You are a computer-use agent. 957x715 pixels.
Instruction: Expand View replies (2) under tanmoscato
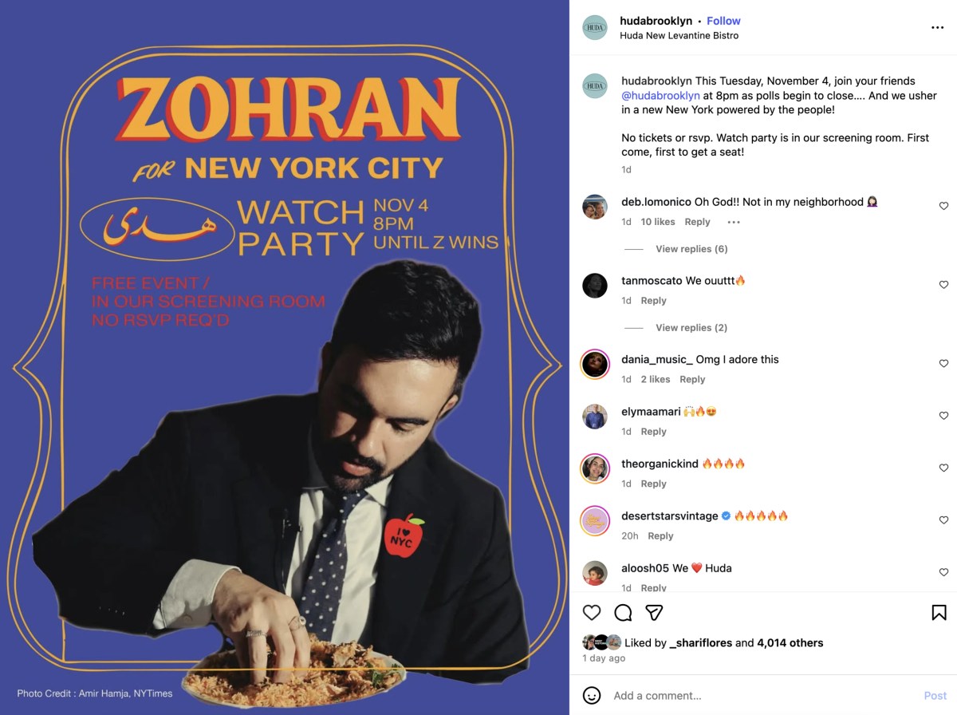[x=691, y=327]
